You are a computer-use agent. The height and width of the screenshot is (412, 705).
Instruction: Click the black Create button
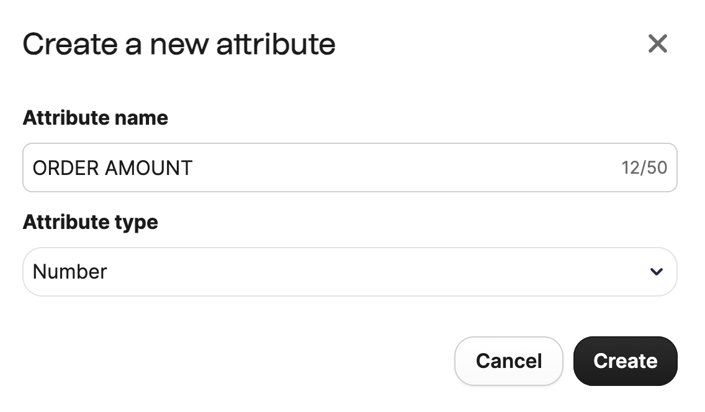[625, 361]
